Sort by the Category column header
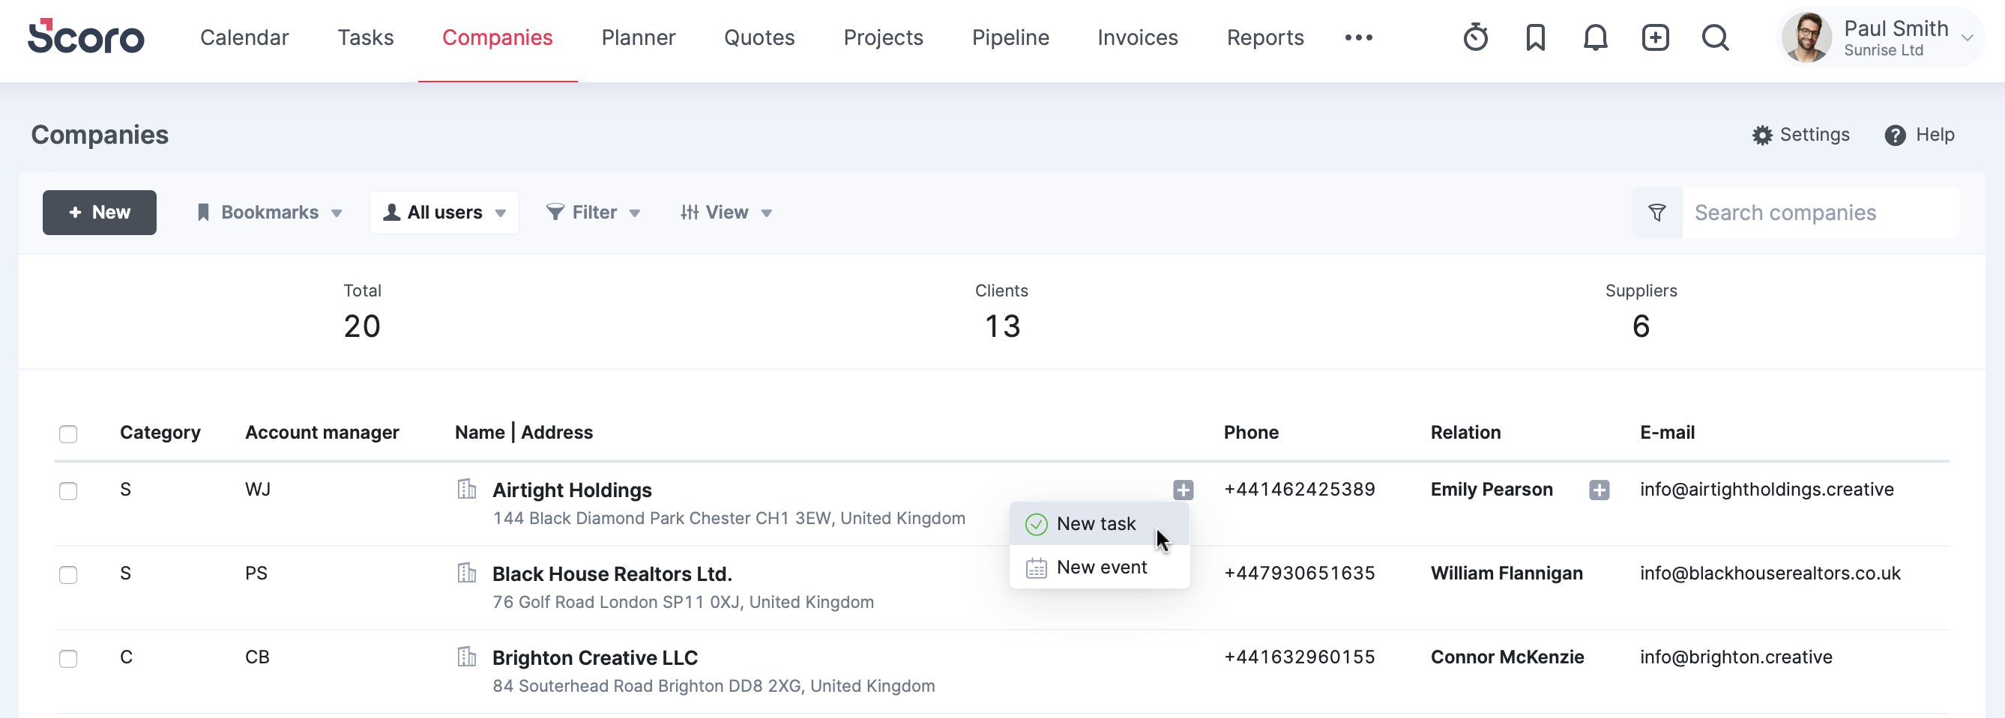The image size is (2005, 718). (160, 433)
